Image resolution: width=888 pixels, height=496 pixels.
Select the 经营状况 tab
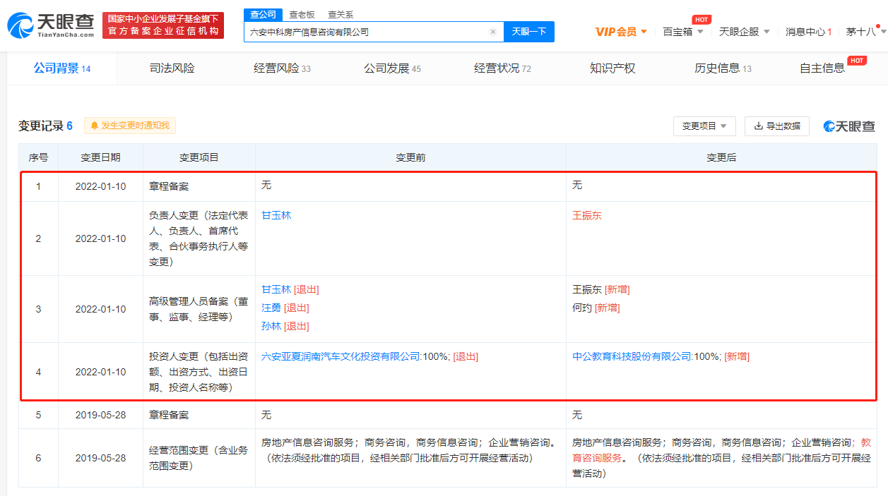(502, 68)
